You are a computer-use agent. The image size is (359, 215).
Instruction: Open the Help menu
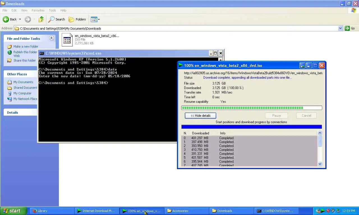(x=63, y=10)
